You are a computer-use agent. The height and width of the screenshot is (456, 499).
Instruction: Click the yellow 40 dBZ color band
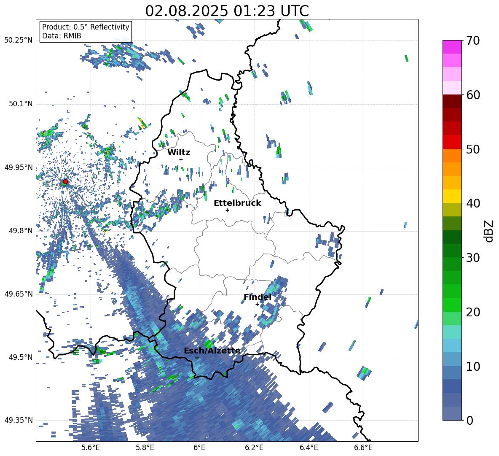tap(452, 196)
